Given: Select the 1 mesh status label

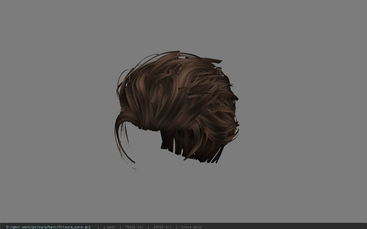Looking at the screenshot, I should 109,227.
